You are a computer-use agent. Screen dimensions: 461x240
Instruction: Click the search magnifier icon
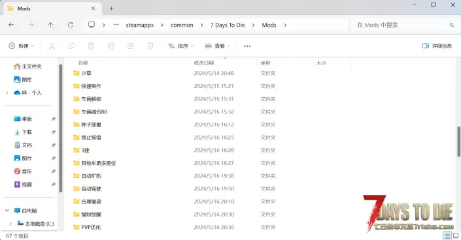pyautogui.click(x=452, y=25)
